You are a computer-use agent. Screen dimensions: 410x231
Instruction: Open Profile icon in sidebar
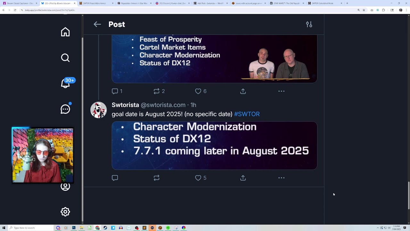[65, 186]
